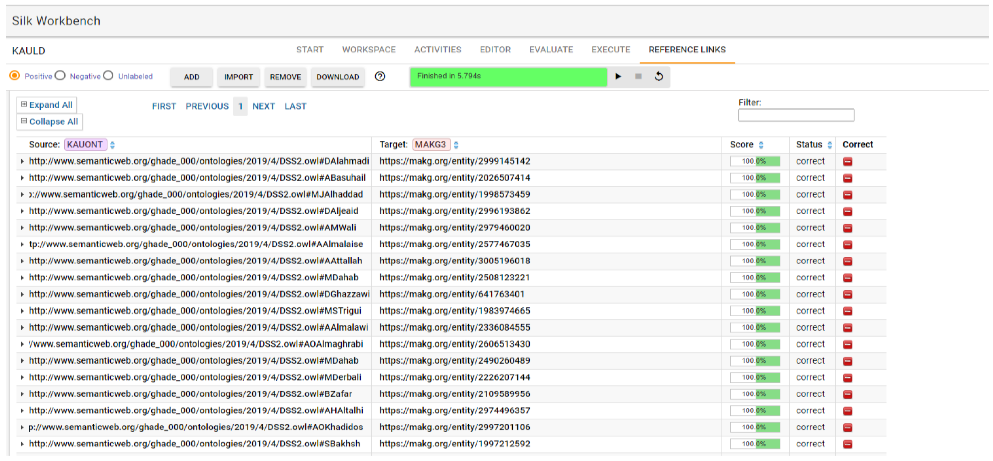This screenshot has width=993, height=461.
Task: Click the DOWNLOAD button
Action: [x=337, y=77]
